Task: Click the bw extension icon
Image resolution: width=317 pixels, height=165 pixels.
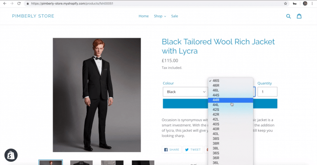Action: tap(295, 4)
